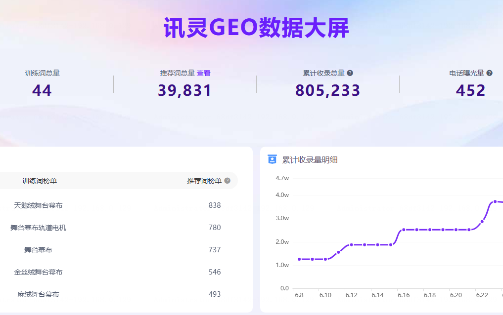Click the 3.0w y-axis label
The image size is (503, 315).
pyautogui.click(x=282, y=218)
